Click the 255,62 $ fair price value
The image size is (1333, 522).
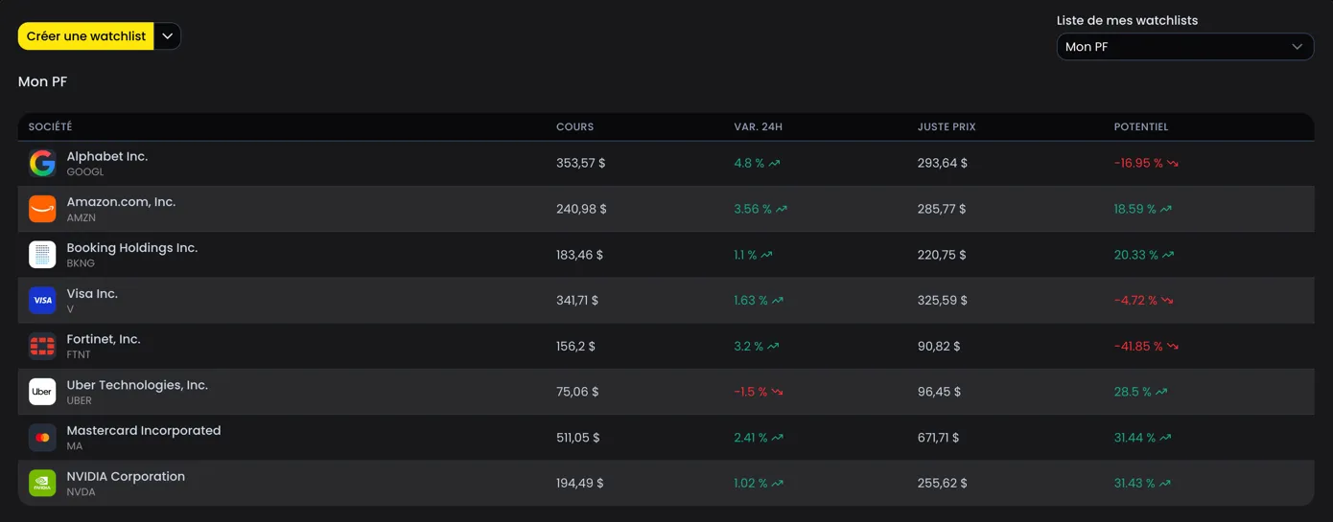942,484
